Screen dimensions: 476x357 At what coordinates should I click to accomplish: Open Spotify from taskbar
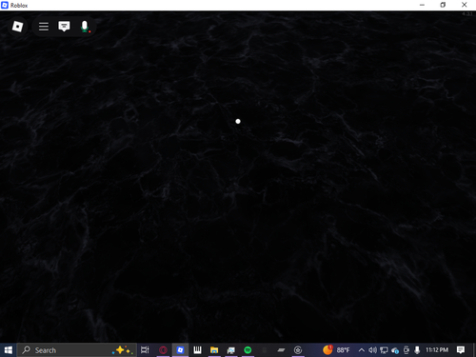tap(248, 350)
